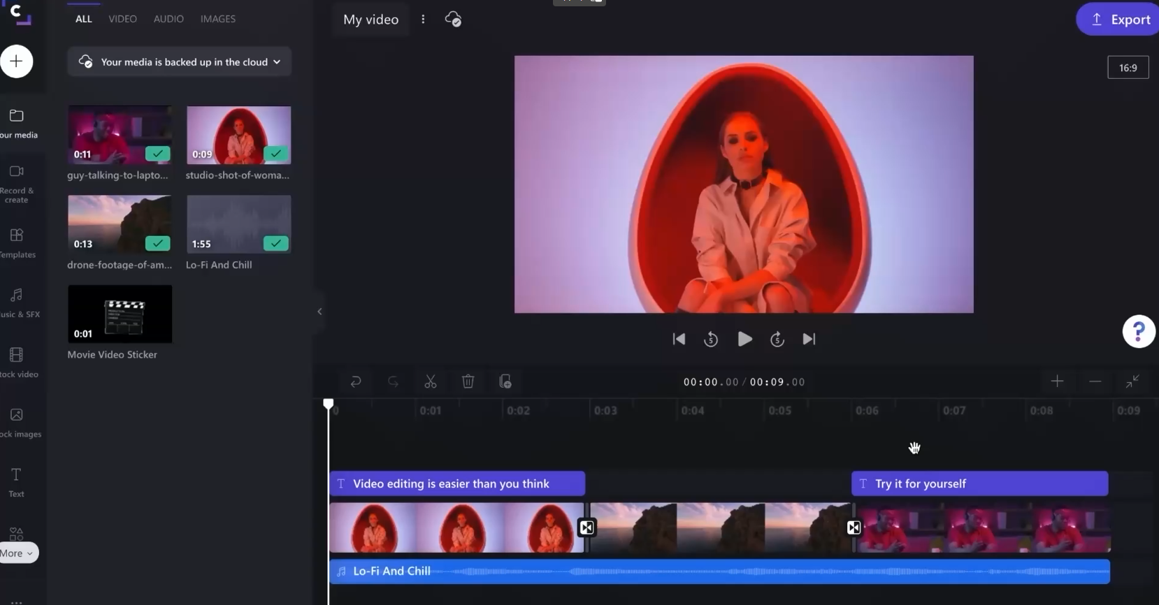Image resolution: width=1159 pixels, height=605 pixels.
Task: Select the woman in egg chair clip
Action: pyautogui.click(x=456, y=527)
